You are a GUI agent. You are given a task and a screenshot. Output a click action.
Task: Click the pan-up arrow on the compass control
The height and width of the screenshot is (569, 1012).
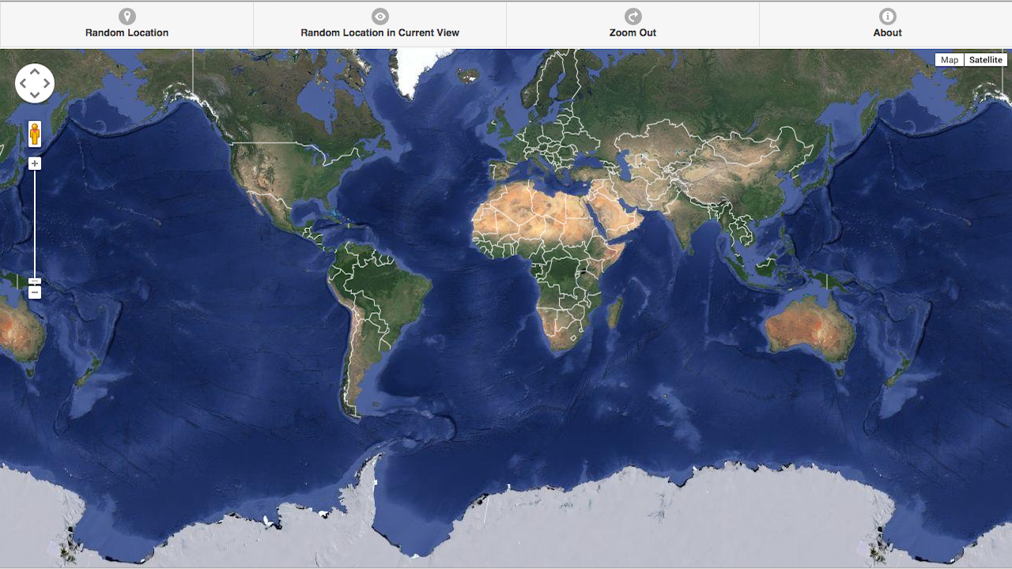click(x=35, y=71)
